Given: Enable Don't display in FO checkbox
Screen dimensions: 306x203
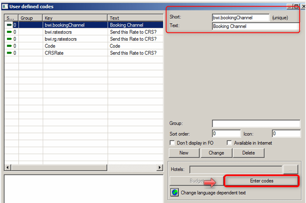Looking at the screenshot, I should [172, 143].
